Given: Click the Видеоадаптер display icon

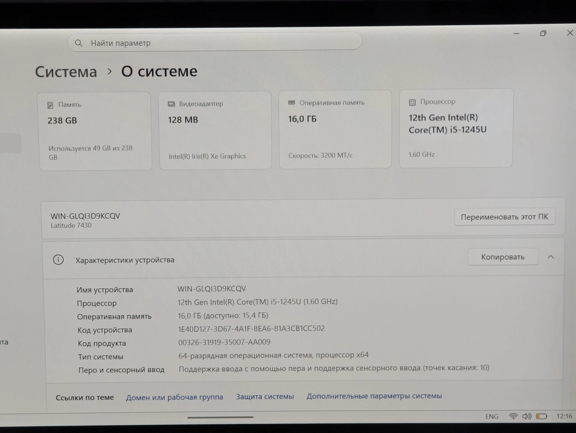Looking at the screenshot, I should (x=171, y=104).
